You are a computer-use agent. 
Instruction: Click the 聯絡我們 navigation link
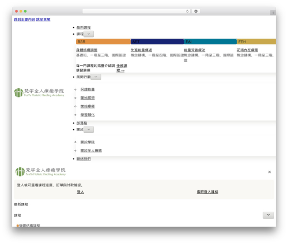coord(84,159)
